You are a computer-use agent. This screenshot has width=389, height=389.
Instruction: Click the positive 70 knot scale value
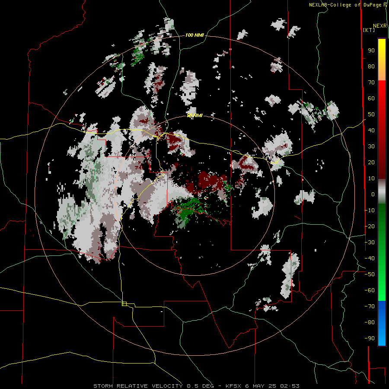pyautogui.click(x=371, y=83)
